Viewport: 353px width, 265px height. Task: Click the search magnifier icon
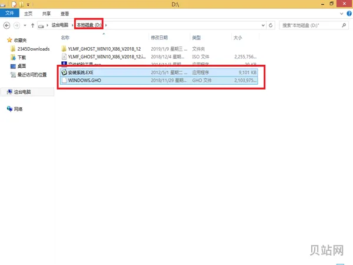coord(344,25)
